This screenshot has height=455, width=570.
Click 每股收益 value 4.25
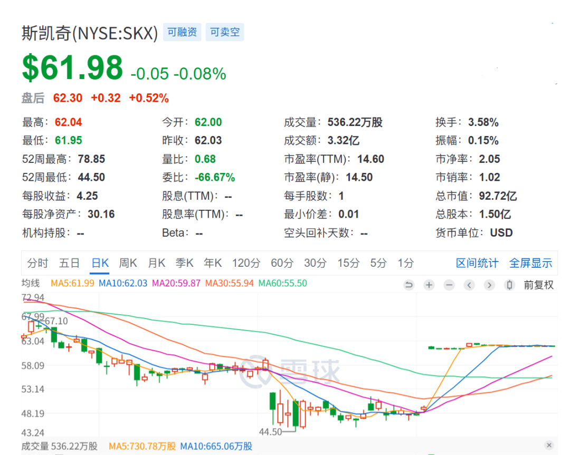(x=87, y=196)
